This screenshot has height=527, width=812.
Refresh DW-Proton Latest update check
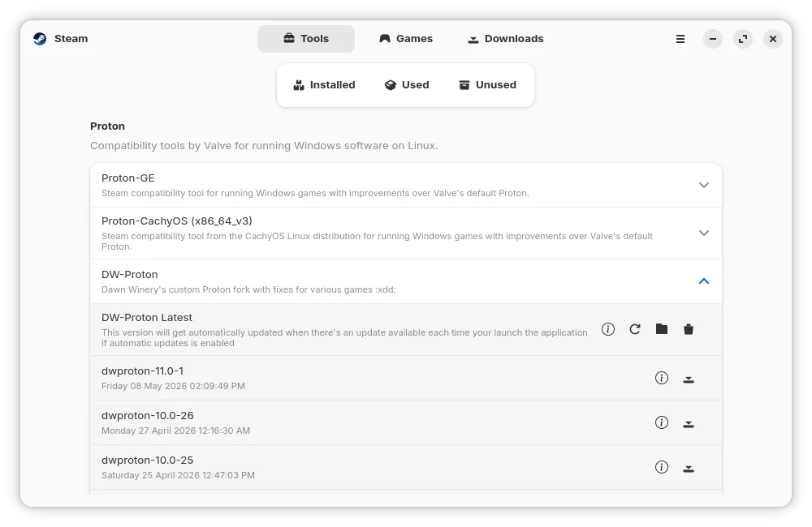(x=635, y=329)
